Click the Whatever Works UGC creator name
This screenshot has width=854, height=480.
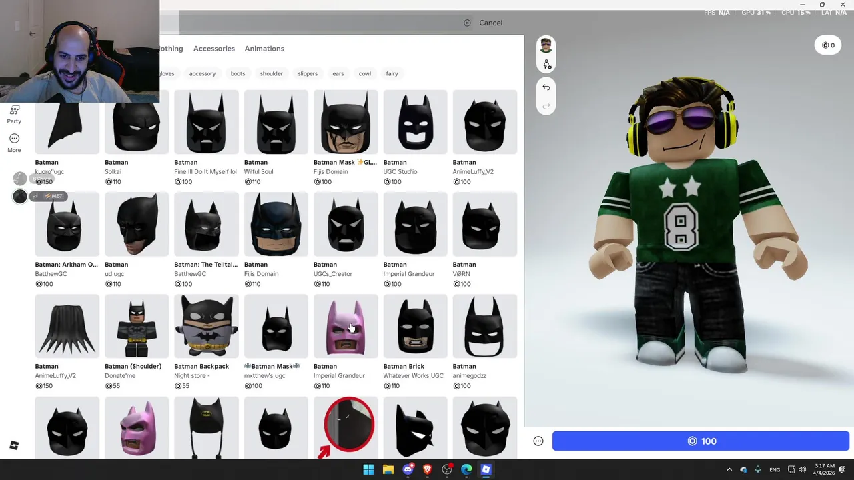(413, 376)
